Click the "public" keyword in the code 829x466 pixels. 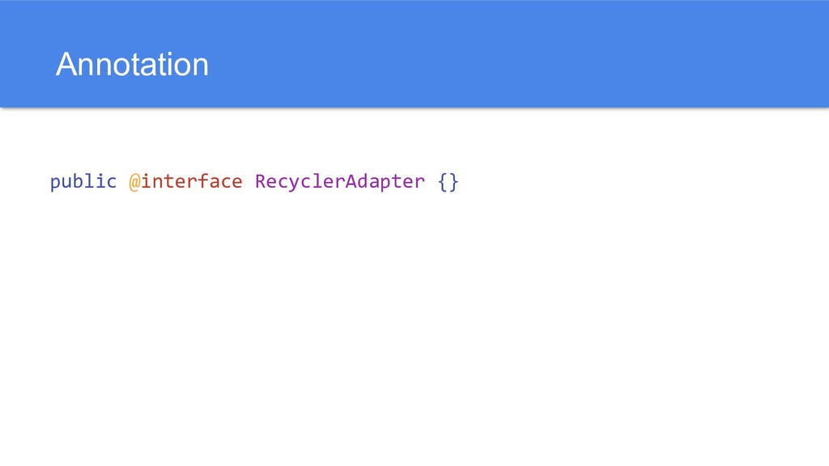tap(83, 181)
